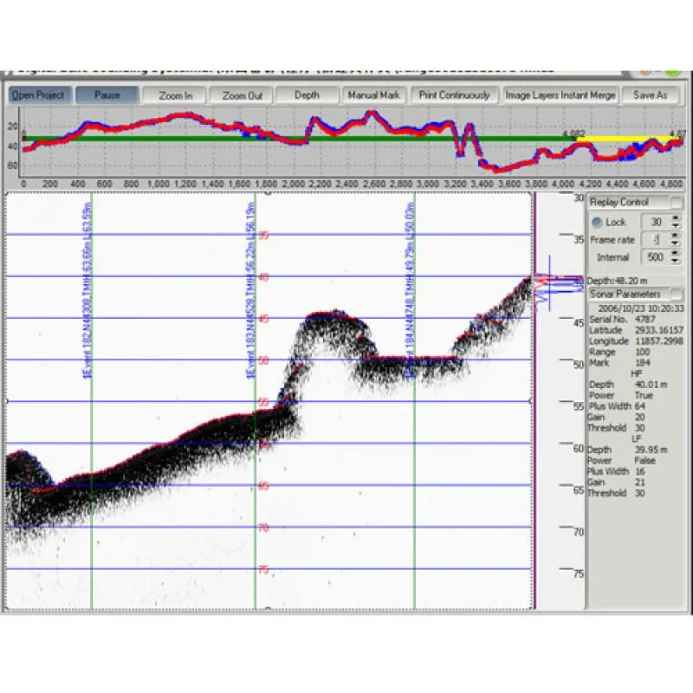Open a project from the toolbar

click(x=38, y=95)
